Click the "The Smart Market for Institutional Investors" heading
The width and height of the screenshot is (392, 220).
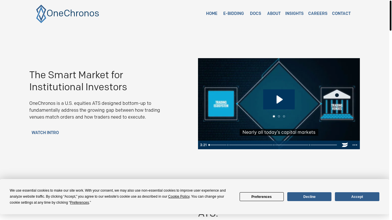pos(78,81)
